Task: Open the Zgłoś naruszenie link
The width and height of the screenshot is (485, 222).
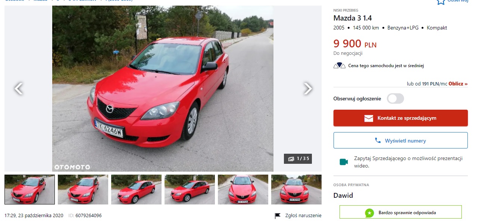Action: click(x=303, y=216)
